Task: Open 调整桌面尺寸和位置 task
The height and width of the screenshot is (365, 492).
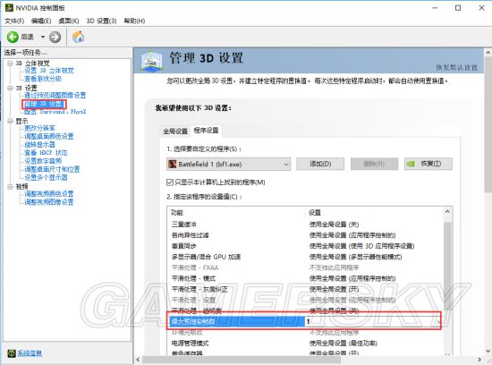Action: pyautogui.click(x=52, y=169)
